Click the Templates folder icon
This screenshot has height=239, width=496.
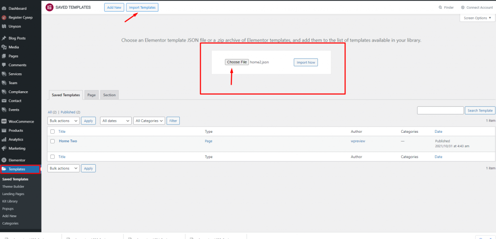tap(4, 169)
